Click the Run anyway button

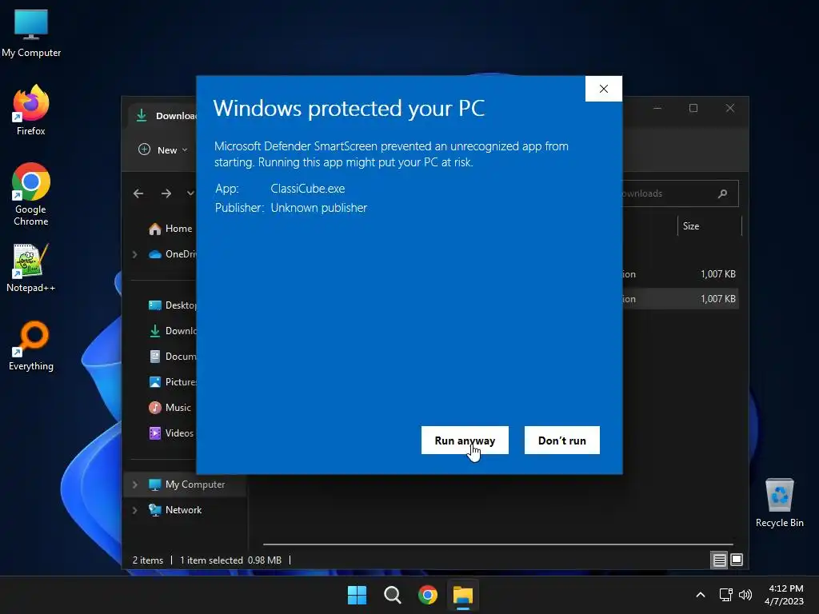coord(465,441)
